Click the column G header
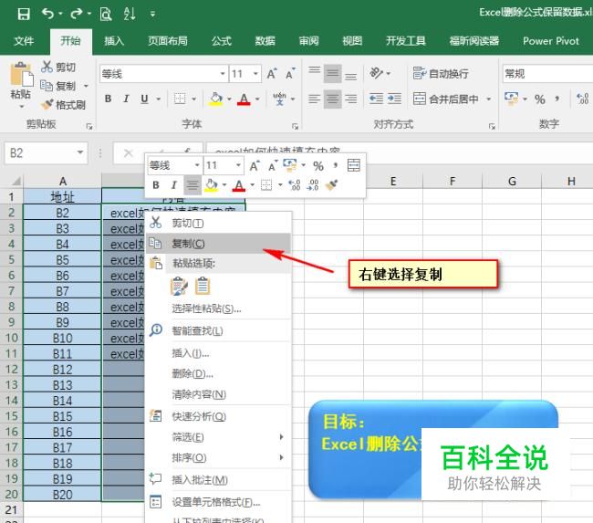Image resolution: width=593 pixels, height=523 pixels. coord(512,182)
